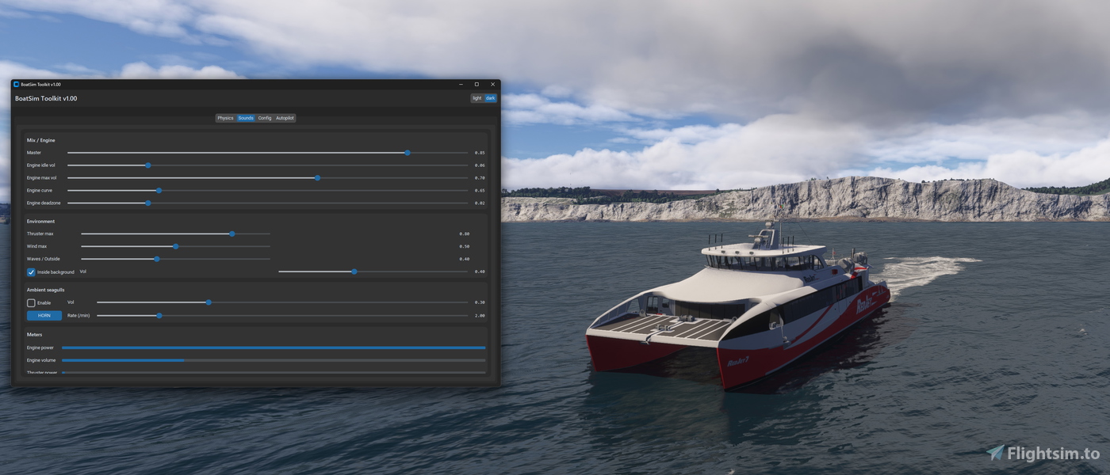Image resolution: width=1110 pixels, height=475 pixels.
Task: Click the Engine idle vol slider handle
Action: 147,165
